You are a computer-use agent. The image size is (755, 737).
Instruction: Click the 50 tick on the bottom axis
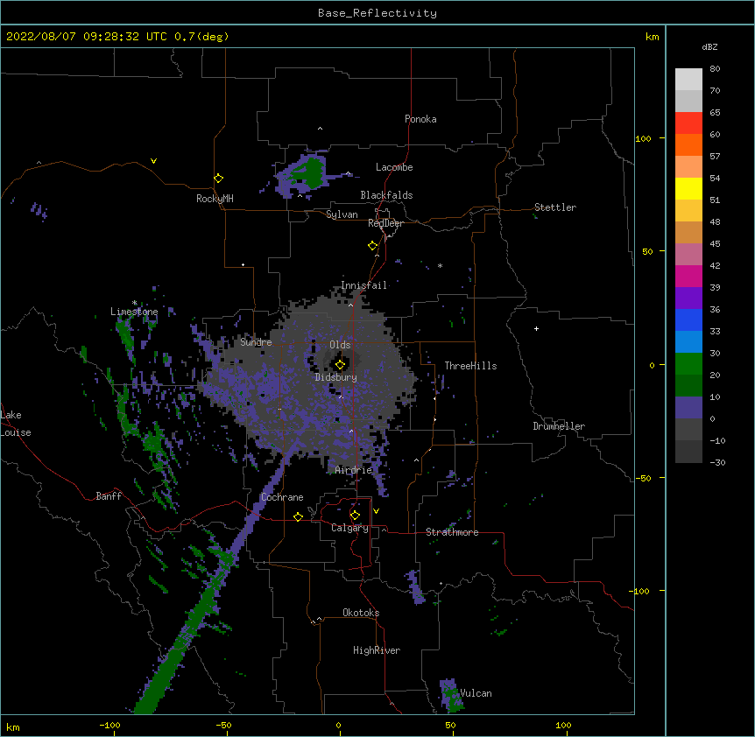tap(450, 725)
